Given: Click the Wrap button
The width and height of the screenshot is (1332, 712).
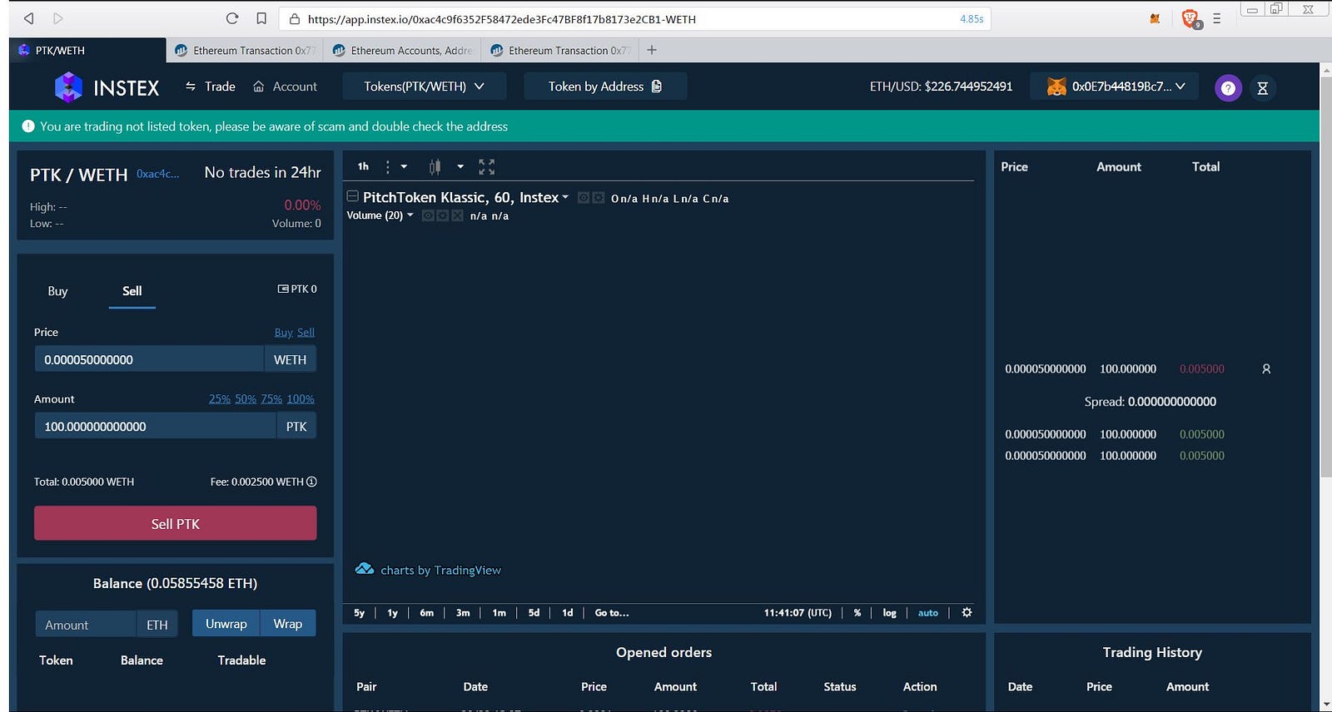Looking at the screenshot, I should [x=288, y=624].
